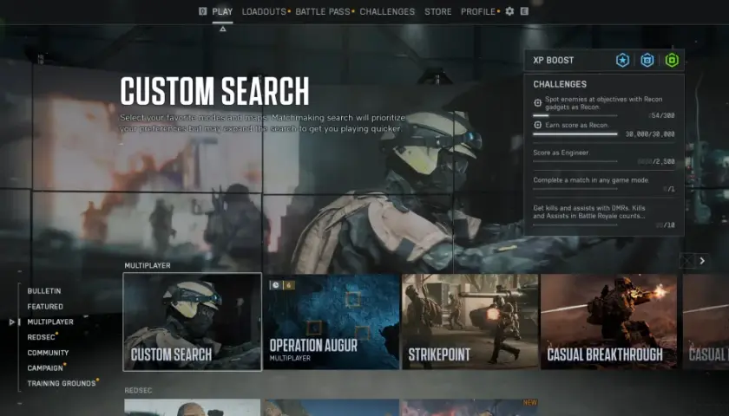Go to FEATURED in the side menu

[45, 307]
